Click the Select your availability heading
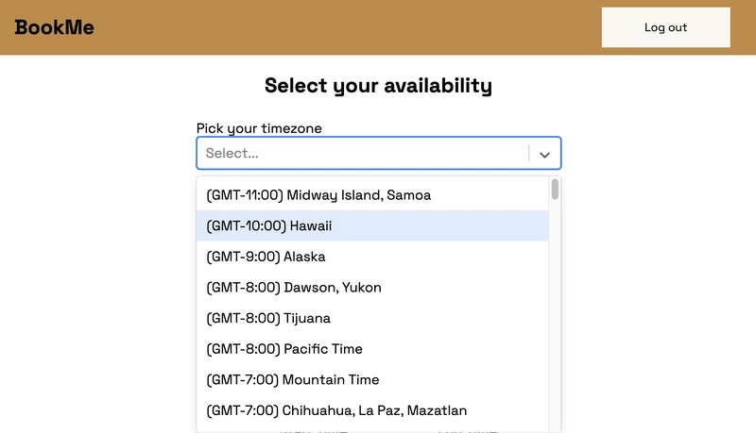This screenshot has width=756, height=433. [378, 86]
